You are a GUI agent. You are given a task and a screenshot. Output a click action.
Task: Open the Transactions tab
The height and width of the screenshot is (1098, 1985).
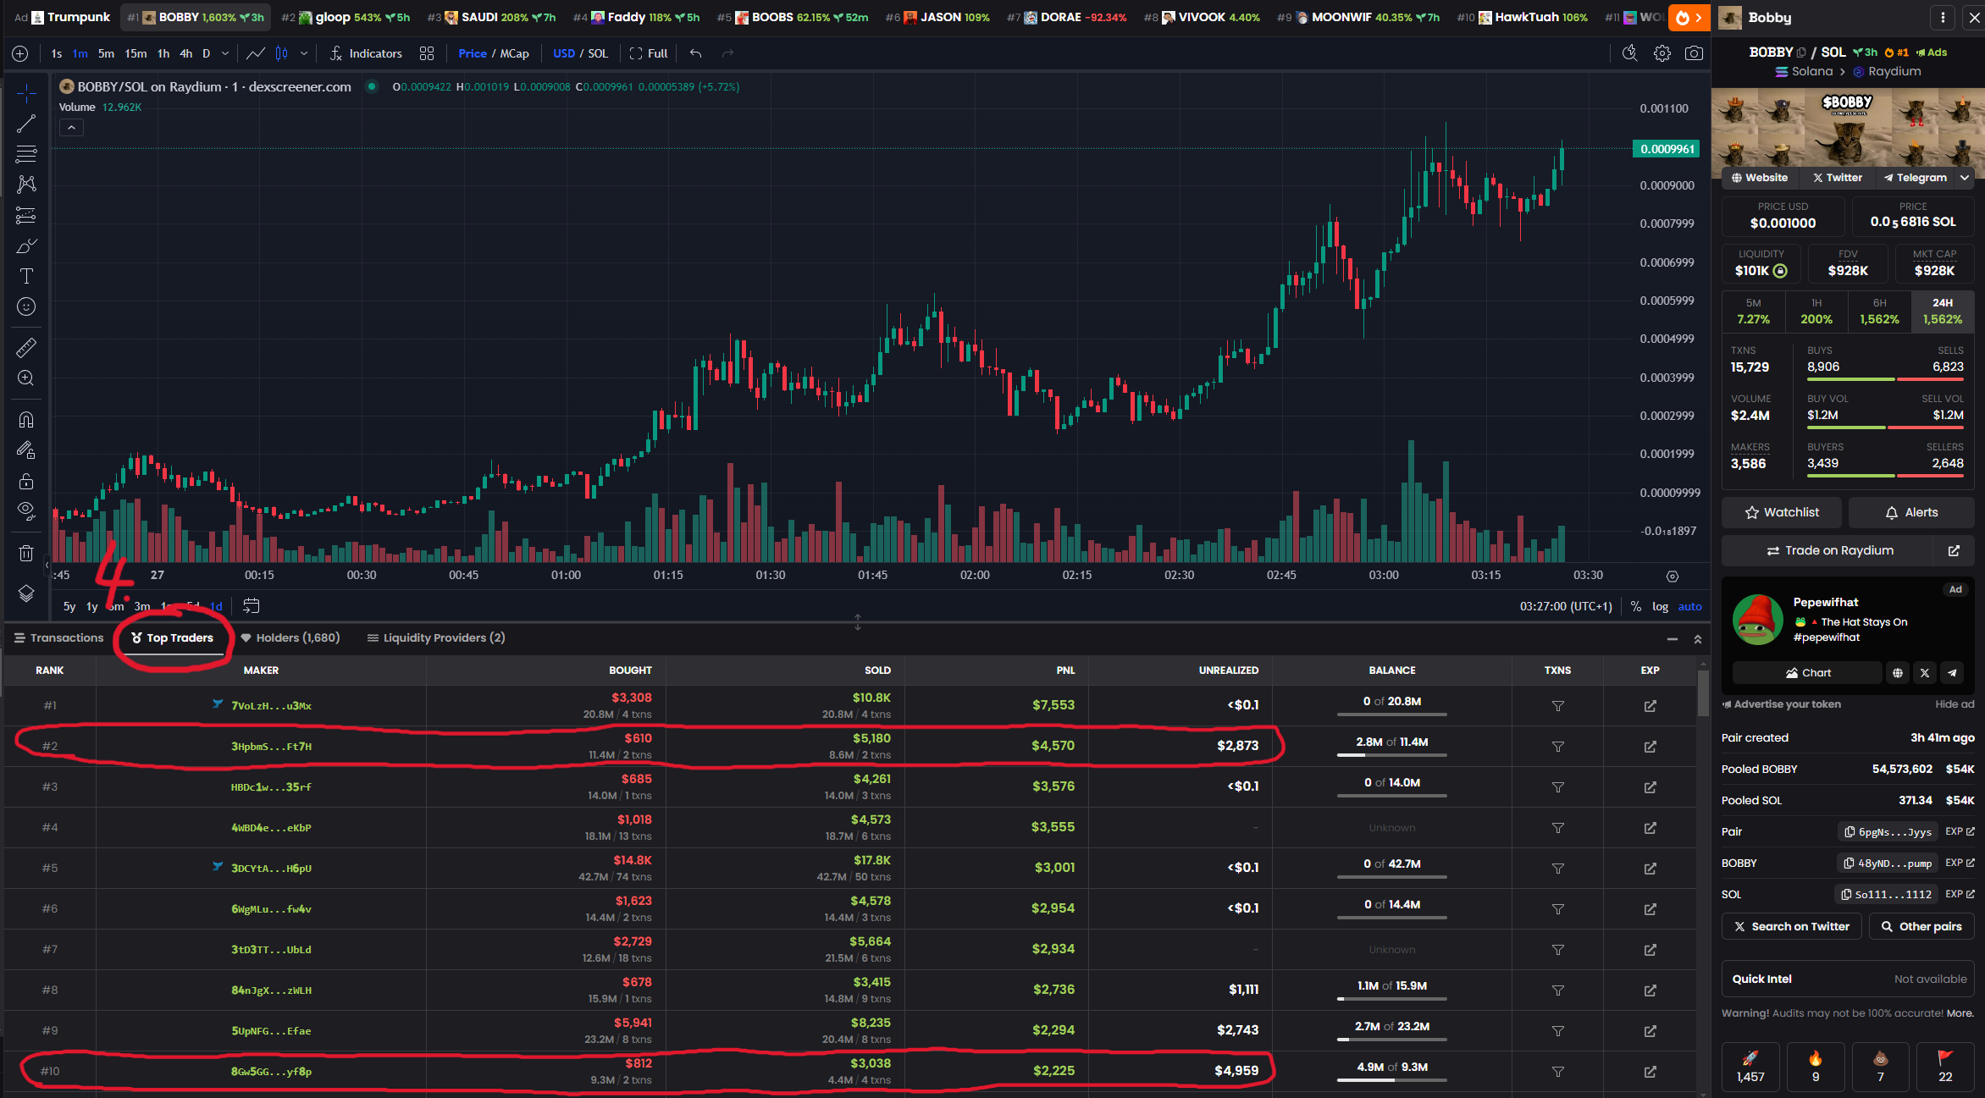point(58,637)
